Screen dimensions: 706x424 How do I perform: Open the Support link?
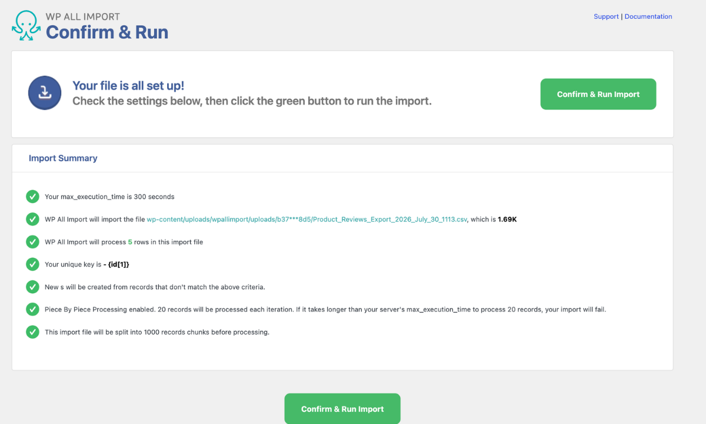(606, 16)
